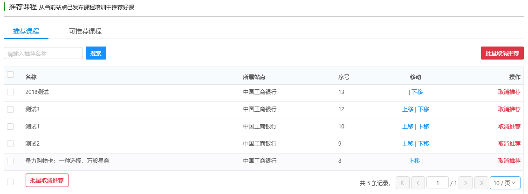Click 取消推荐 for 测试2 row
528x194 pixels.
509,144
